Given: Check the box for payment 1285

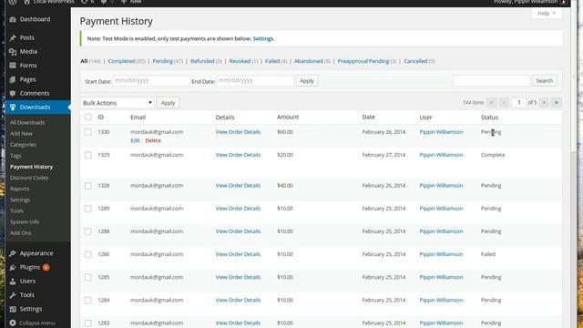Looking at the screenshot, I should [x=88, y=277].
